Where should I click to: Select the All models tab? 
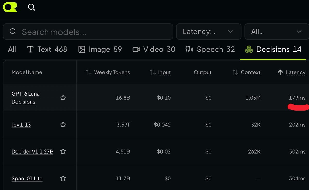click(x=12, y=49)
